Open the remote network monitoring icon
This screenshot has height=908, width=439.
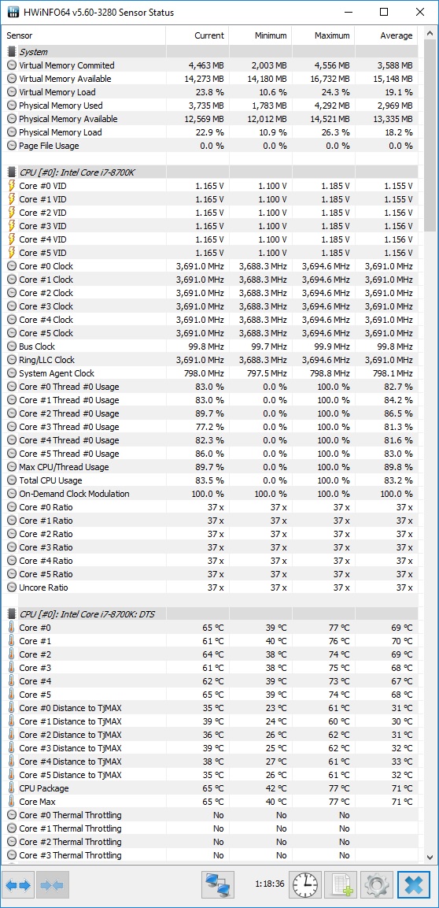tap(218, 885)
